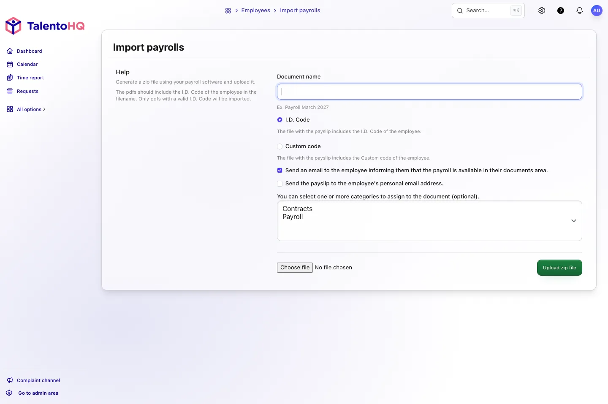Screen dimensions: 608x404
Task: Click the breadcrumb grid home icon
Action: [x=228, y=11]
